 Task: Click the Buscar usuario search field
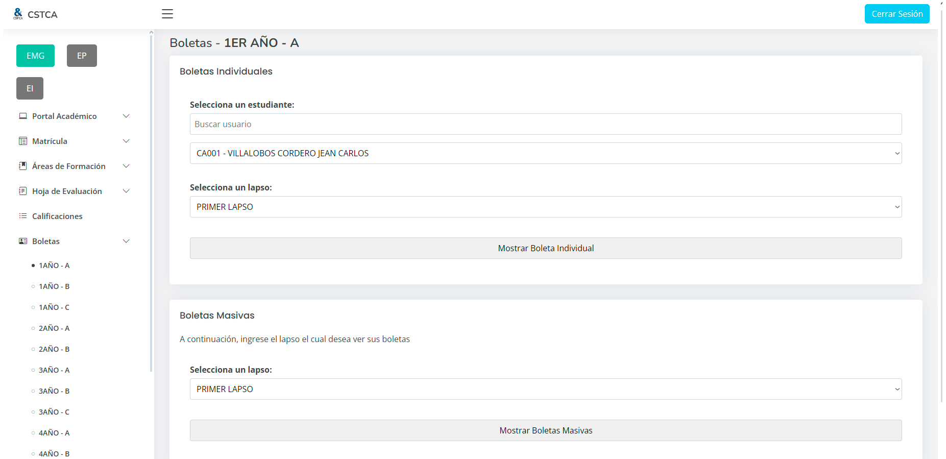coord(545,124)
